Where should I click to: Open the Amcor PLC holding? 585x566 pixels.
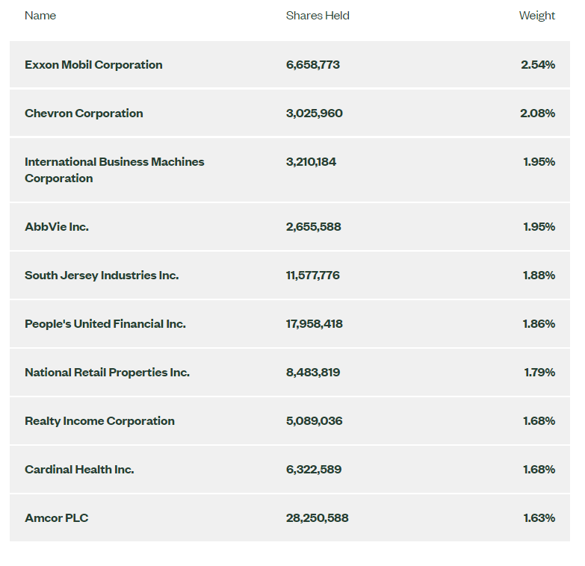pos(57,518)
